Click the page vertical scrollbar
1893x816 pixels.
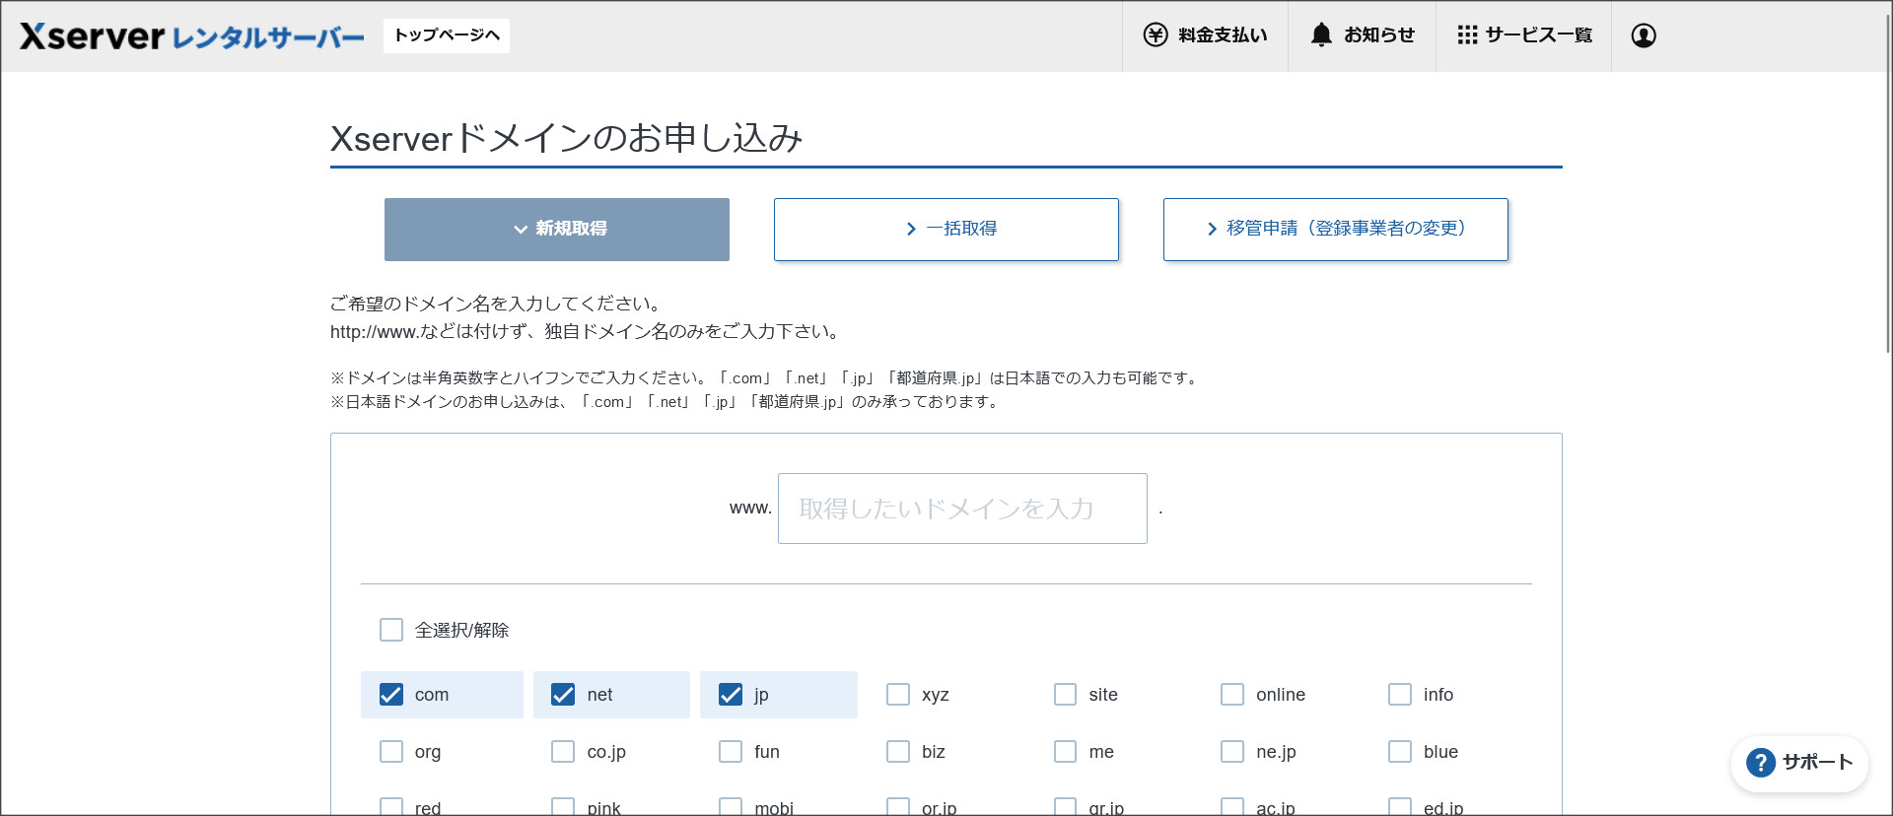coord(1888,181)
